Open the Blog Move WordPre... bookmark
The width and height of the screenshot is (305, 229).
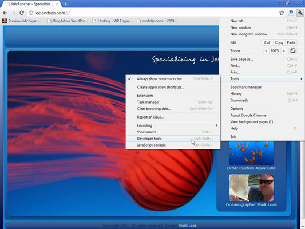tap(68, 21)
